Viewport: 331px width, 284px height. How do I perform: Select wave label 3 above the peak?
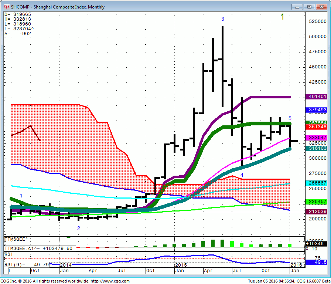pyautogui.click(x=223, y=19)
